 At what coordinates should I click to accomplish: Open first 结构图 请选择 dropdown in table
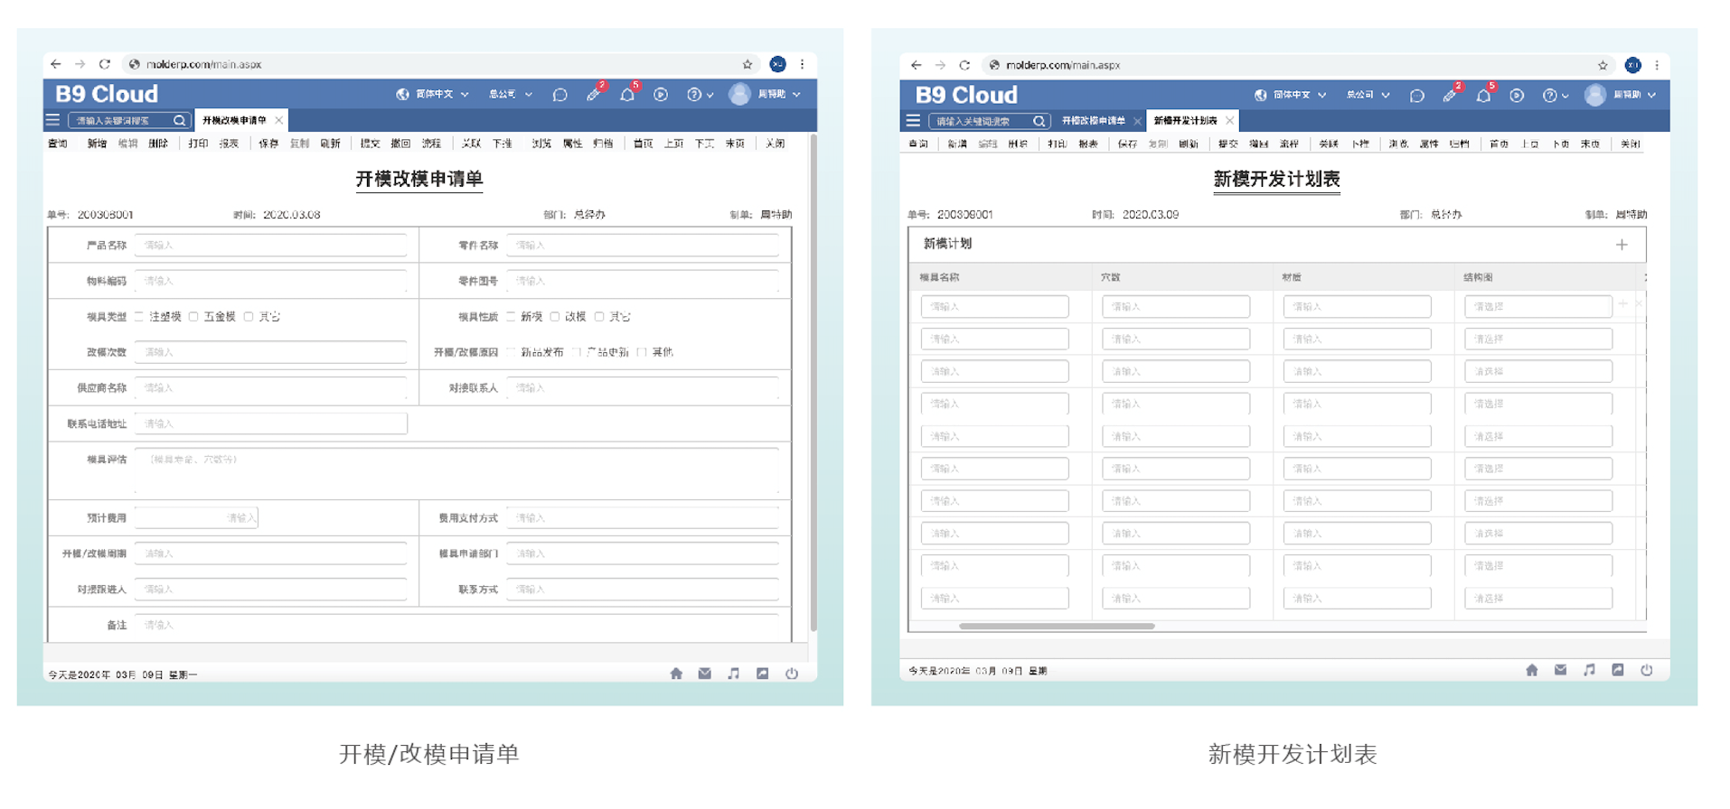click(x=1537, y=307)
